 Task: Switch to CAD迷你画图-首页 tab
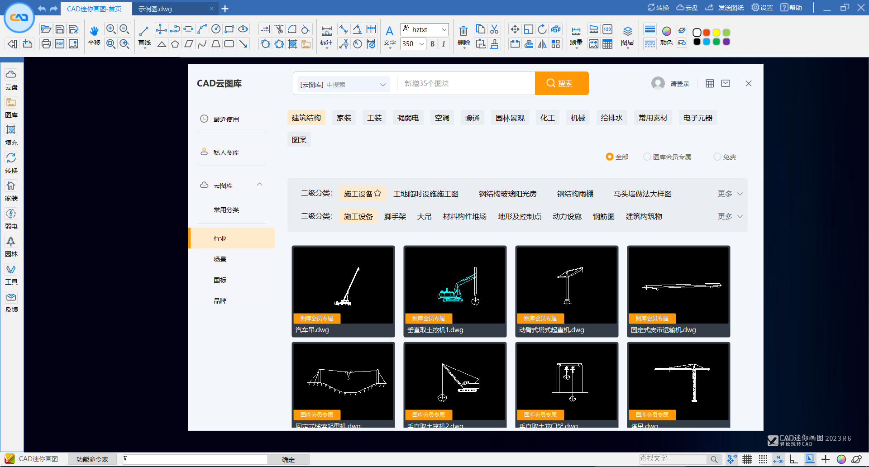(x=94, y=9)
